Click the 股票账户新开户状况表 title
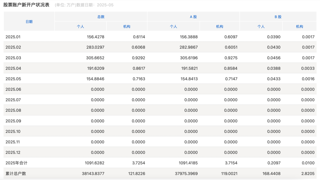This screenshot has width=320, height=180. [x=26, y=5]
